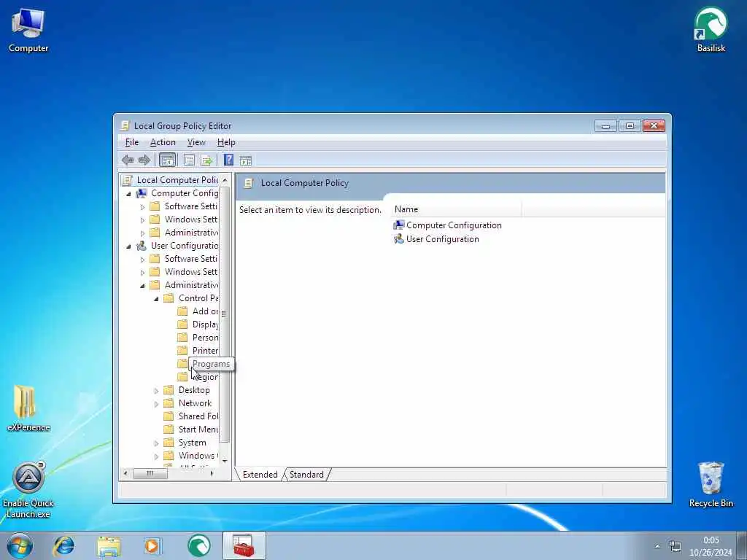
Task: Select Local Computer Policy root node
Action: pyautogui.click(x=177, y=179)
